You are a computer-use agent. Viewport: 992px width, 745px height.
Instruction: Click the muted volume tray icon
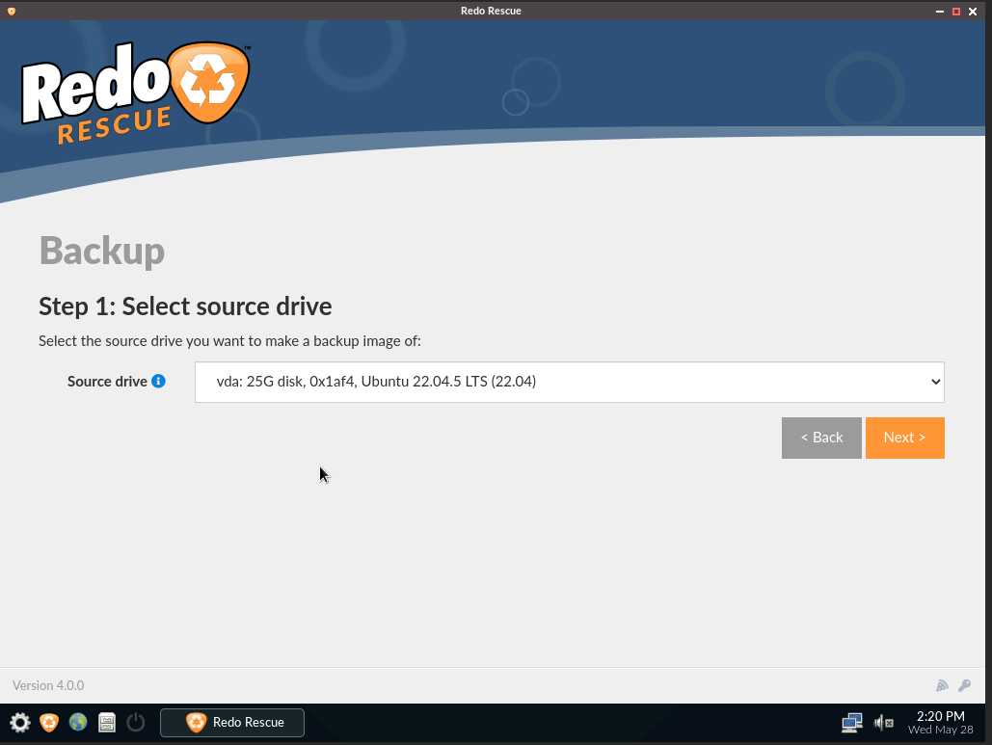pyautogui.click(x=883, y=722)
